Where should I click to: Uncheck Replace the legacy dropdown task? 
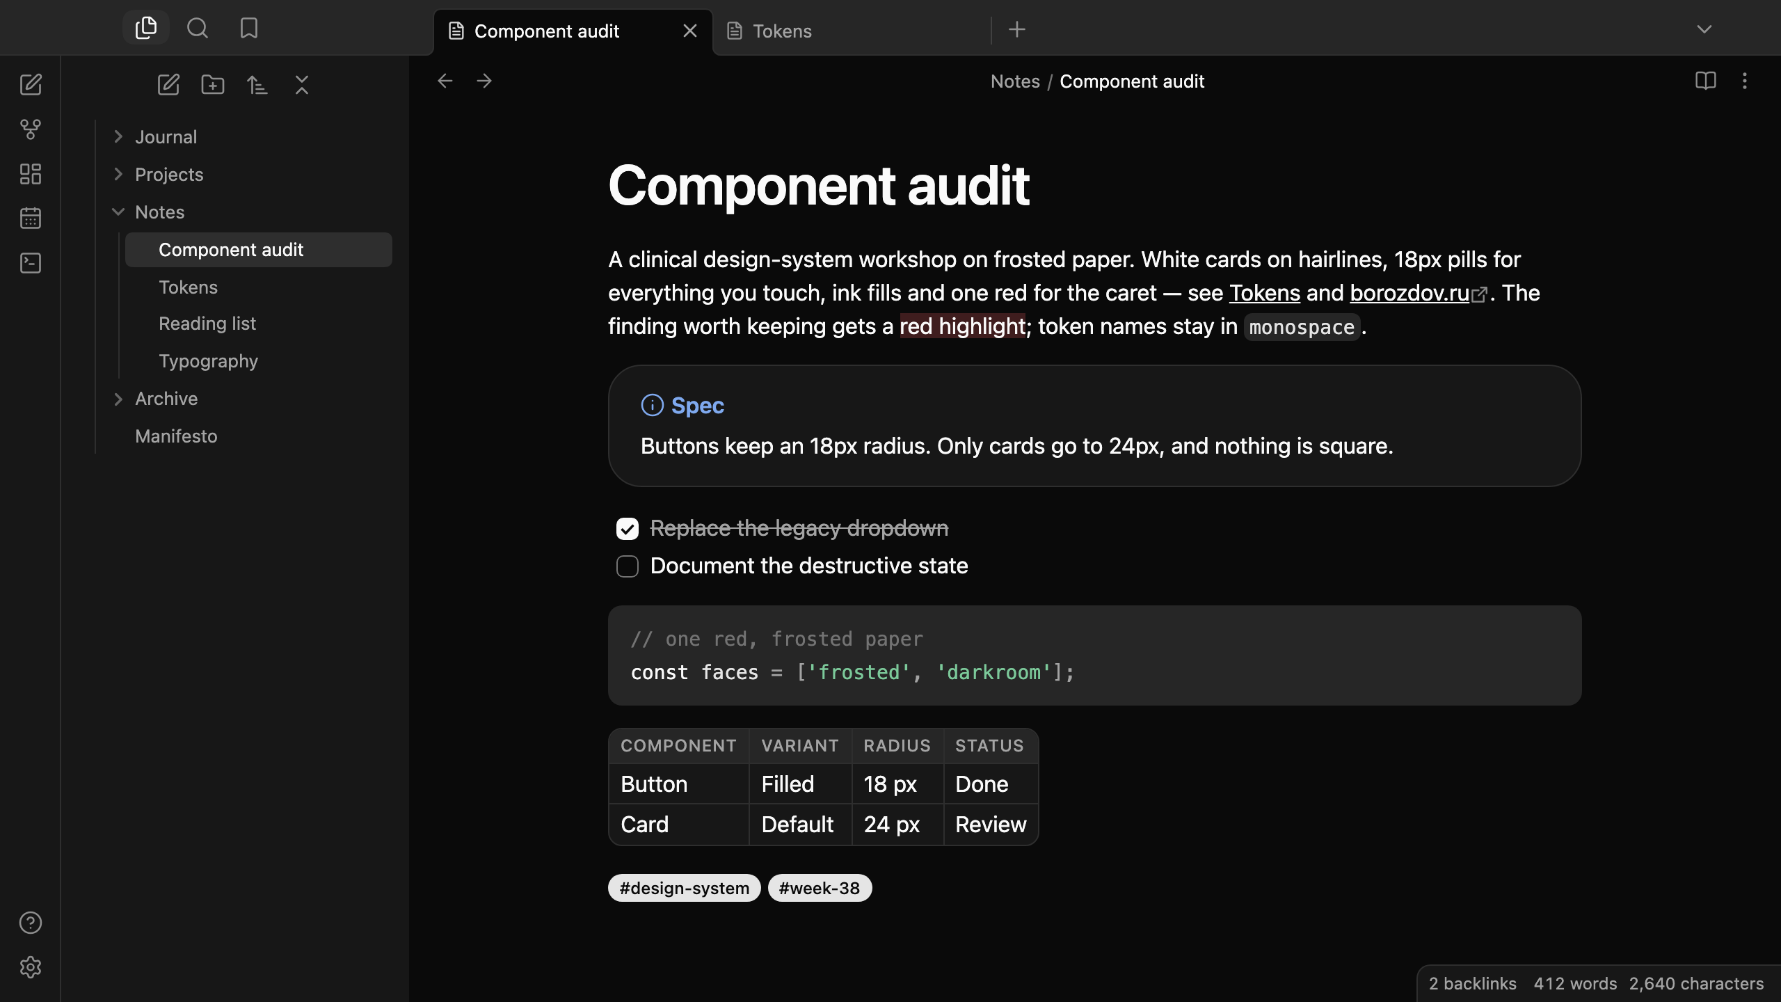pyautogui.click(x=628, y=529)
